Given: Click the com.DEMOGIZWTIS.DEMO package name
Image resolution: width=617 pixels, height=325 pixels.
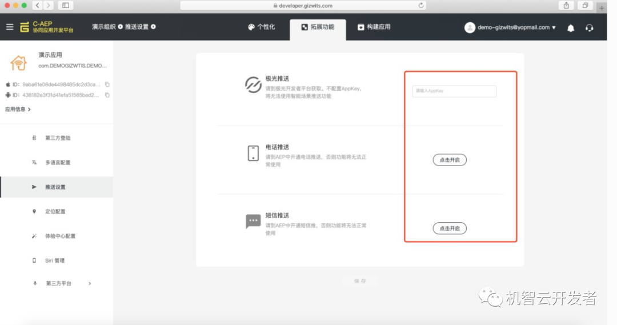Looking at the screenshot, I should tap(73, 66).
